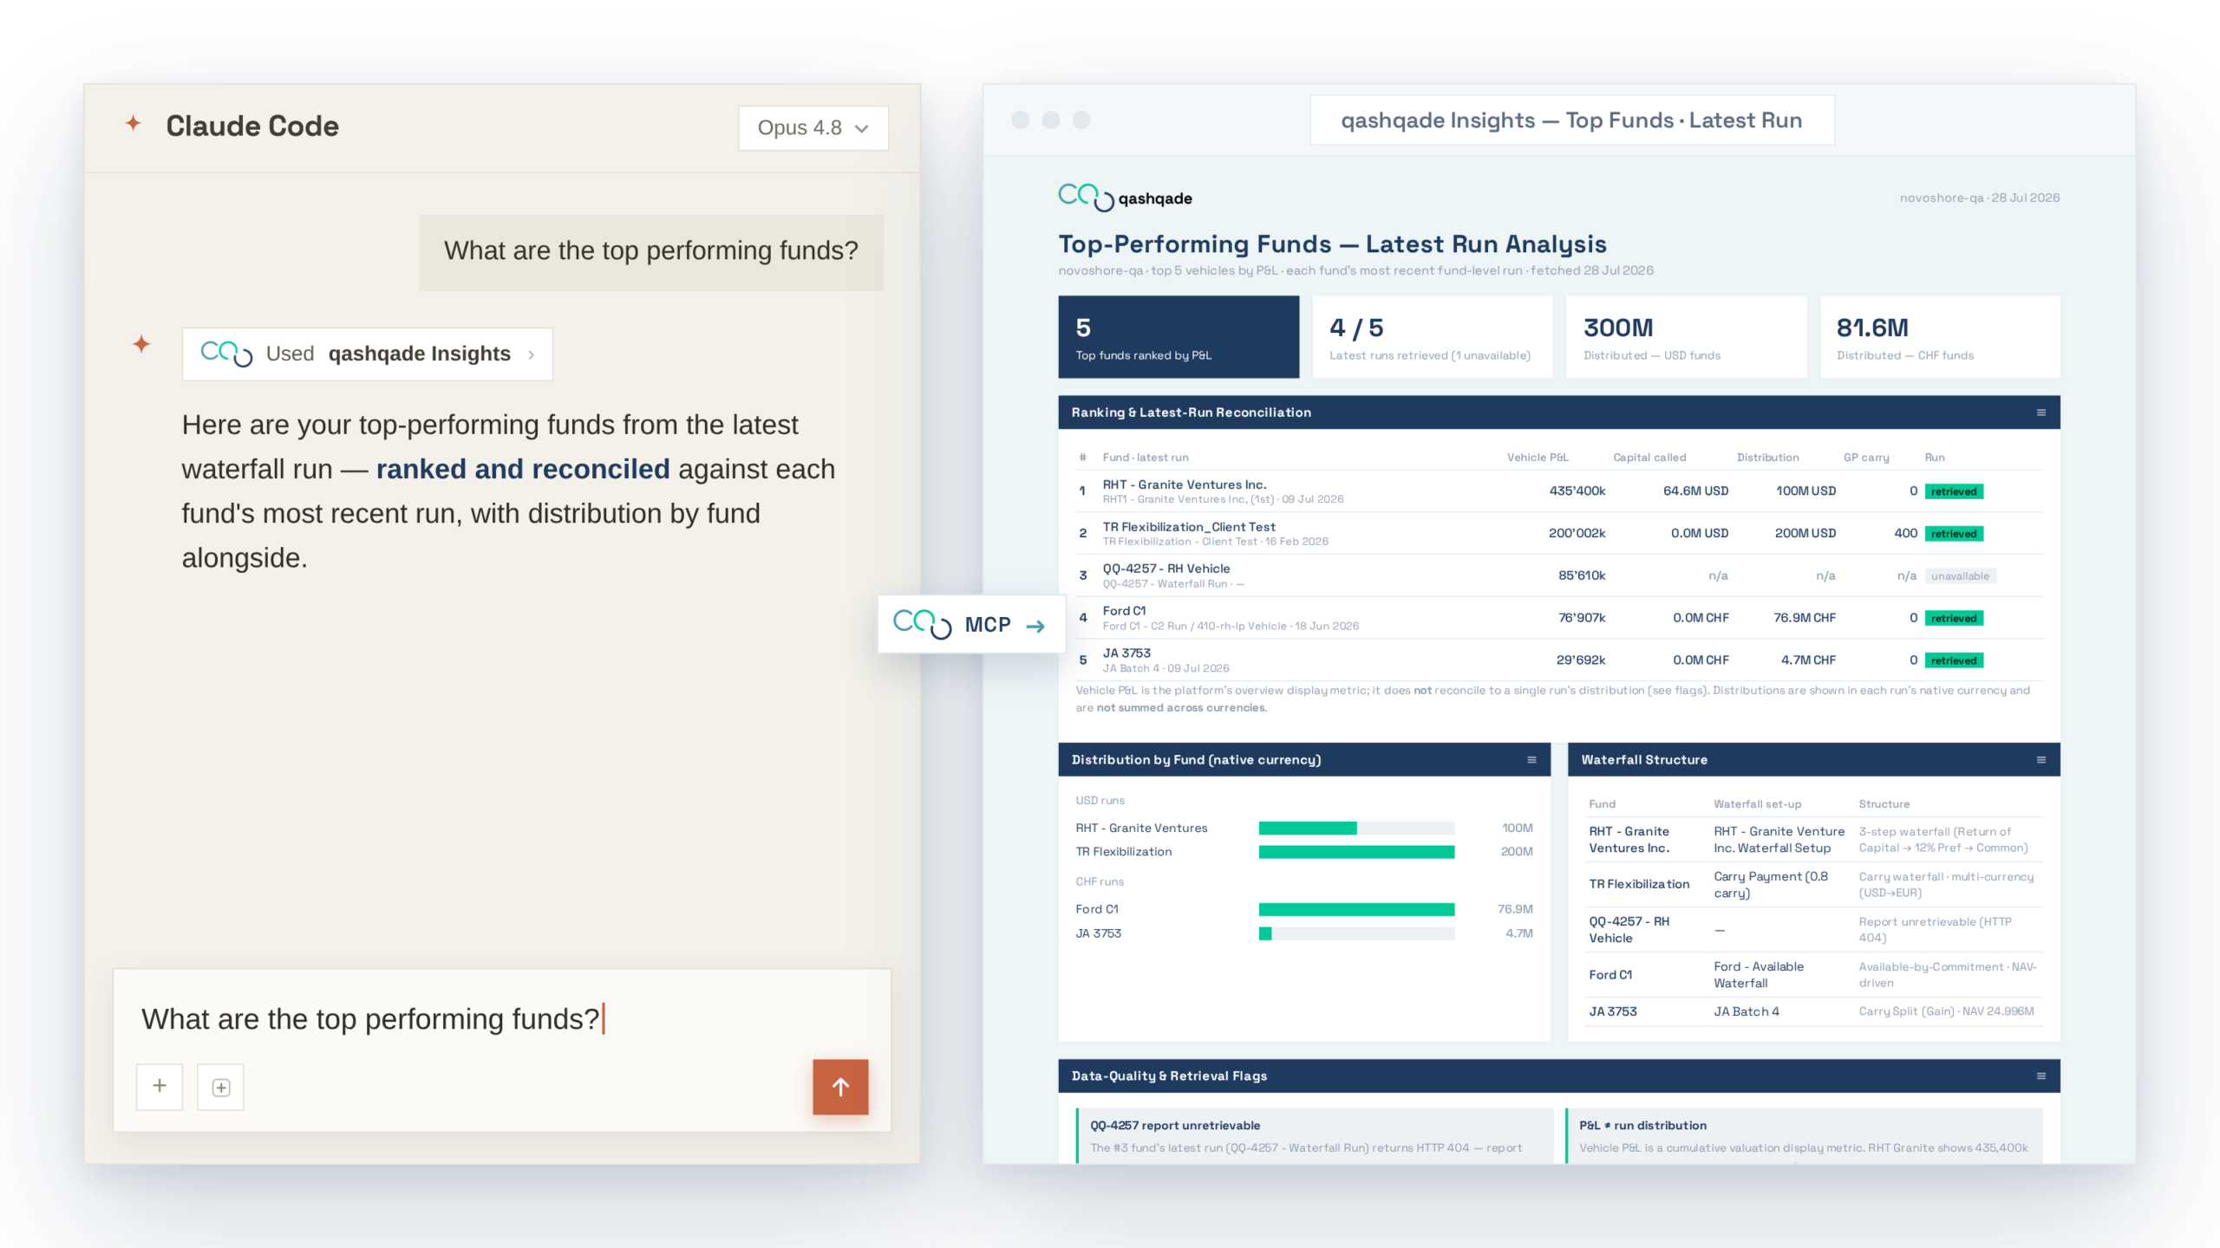This screenshot has width=2220, height=1248.
Task: Click the QQ-4257 - RH Vehicle ranking row name
Action: (1165, 569)
